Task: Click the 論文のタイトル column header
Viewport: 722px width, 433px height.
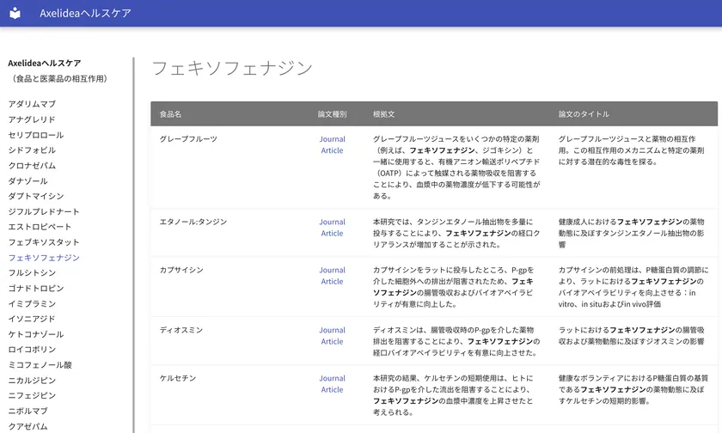Action: 584,114
